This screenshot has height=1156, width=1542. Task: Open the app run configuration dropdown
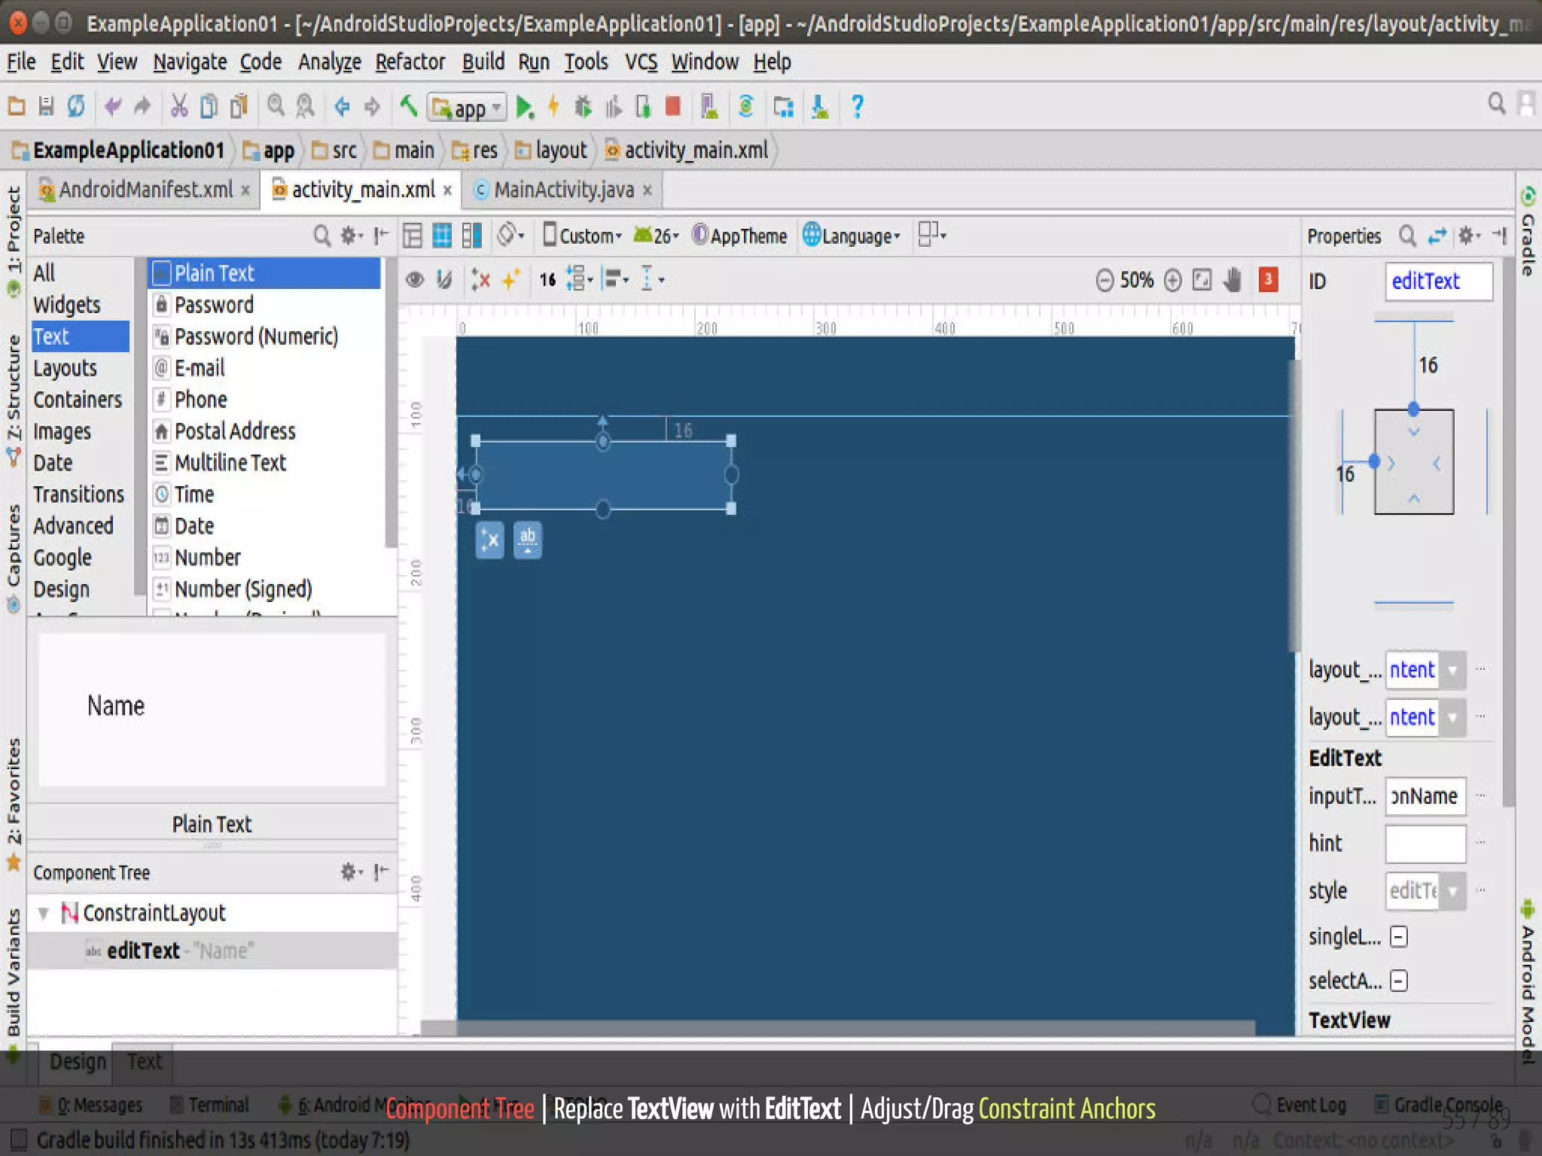(x=467, y=108)
